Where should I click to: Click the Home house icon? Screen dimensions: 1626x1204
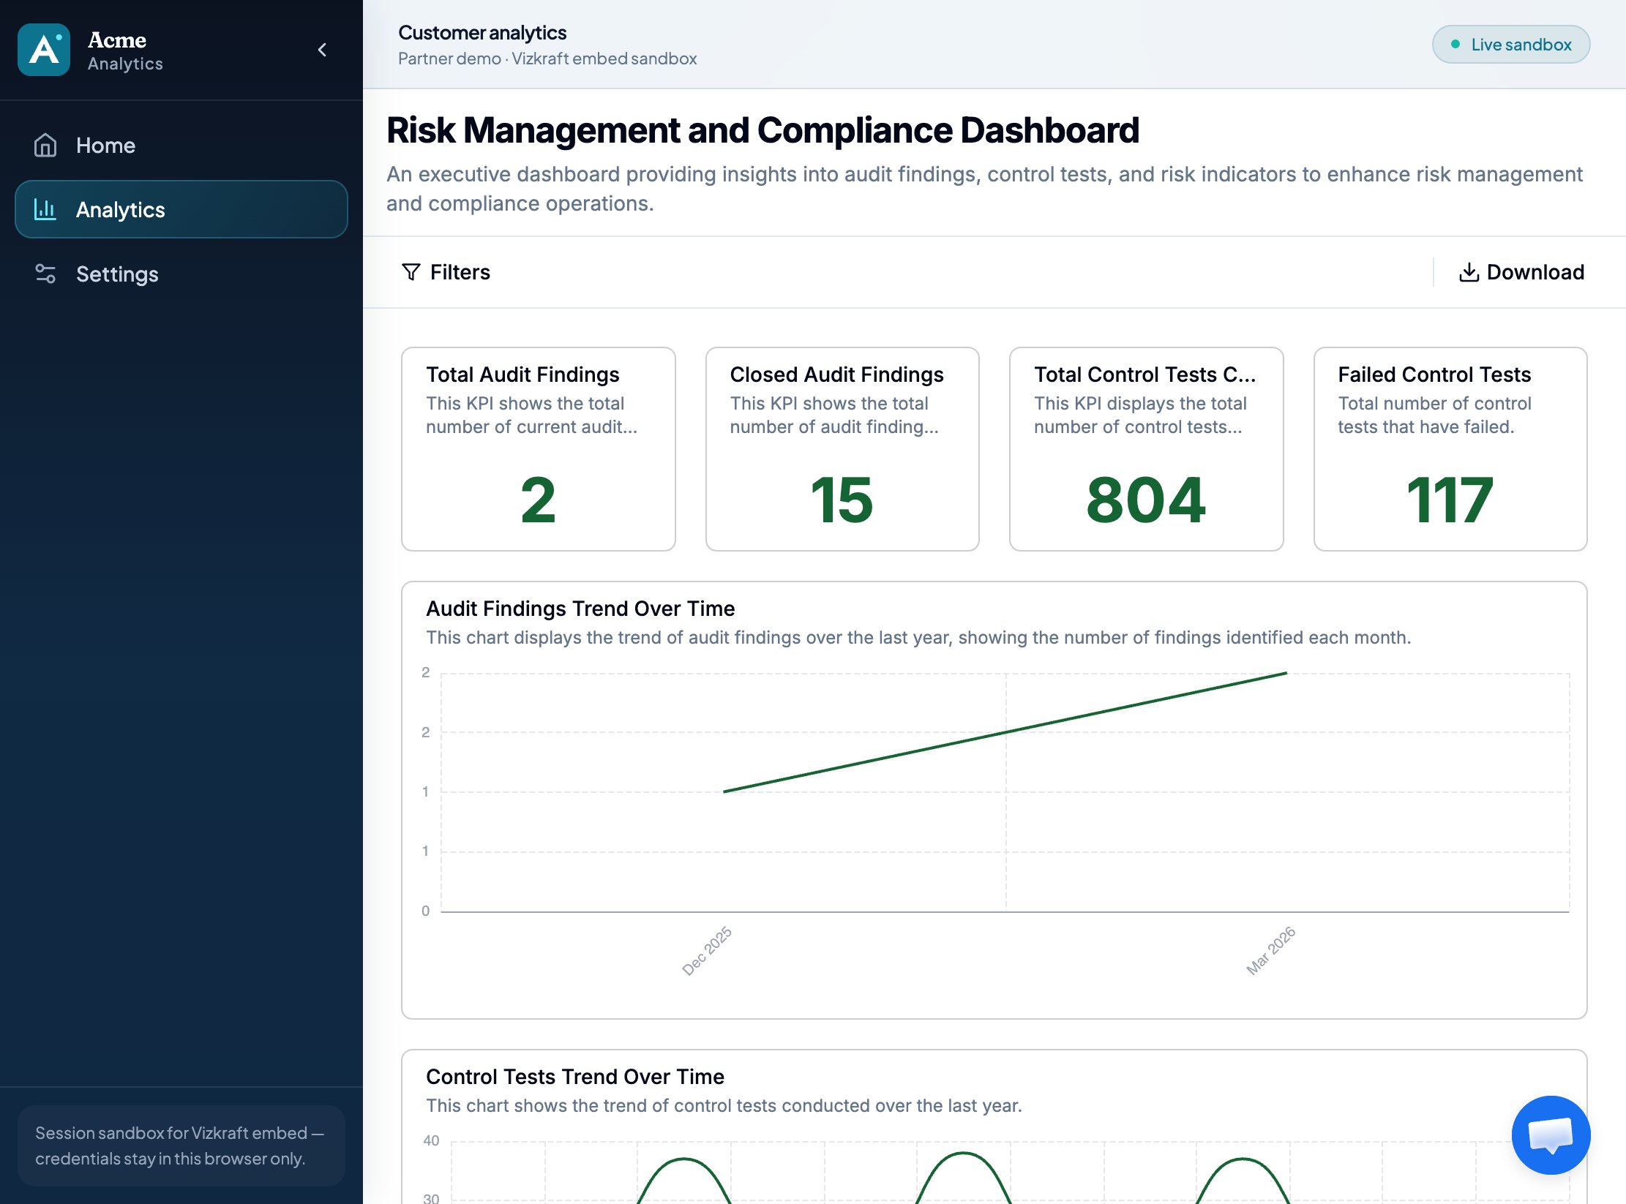pyautogui.click(x=45, y=145)
